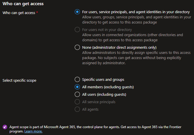Viewport: 194px width, 135px height.
Task: Select 'All service principals' radio button
Action: click(77, 102)
